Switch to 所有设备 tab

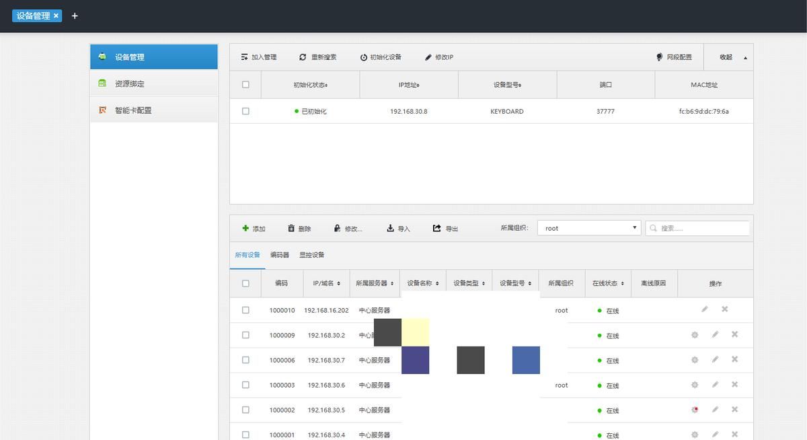click(x=247, y=255)
